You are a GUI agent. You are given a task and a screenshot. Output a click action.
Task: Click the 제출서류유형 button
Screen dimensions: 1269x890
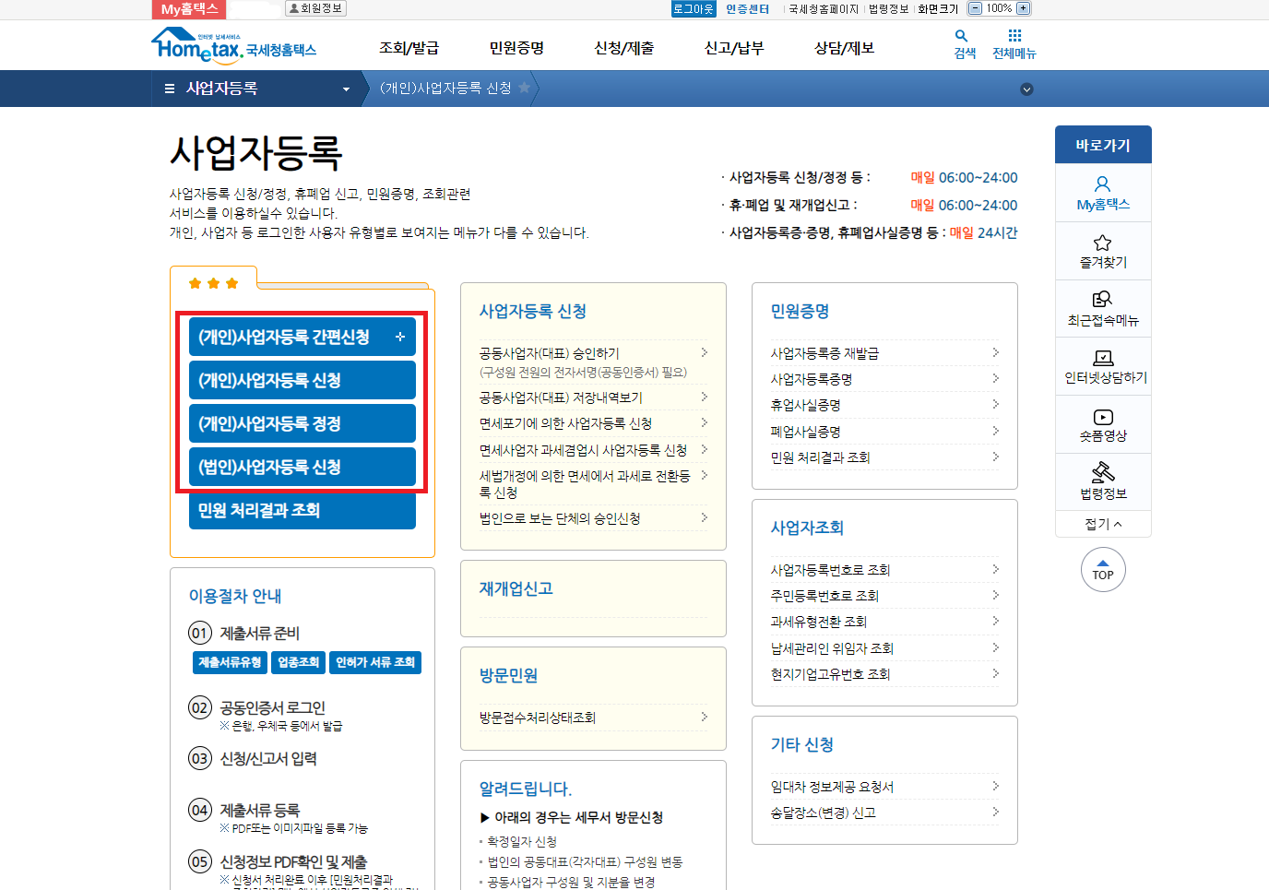click(230, 662)
